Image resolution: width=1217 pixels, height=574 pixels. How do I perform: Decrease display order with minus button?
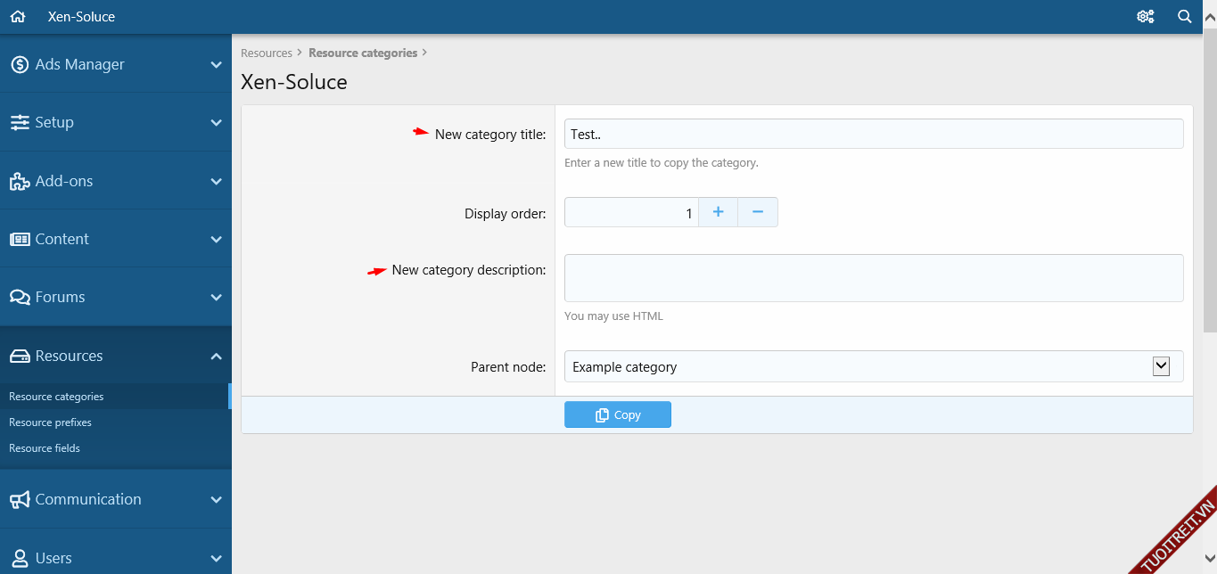pos(758,212)
